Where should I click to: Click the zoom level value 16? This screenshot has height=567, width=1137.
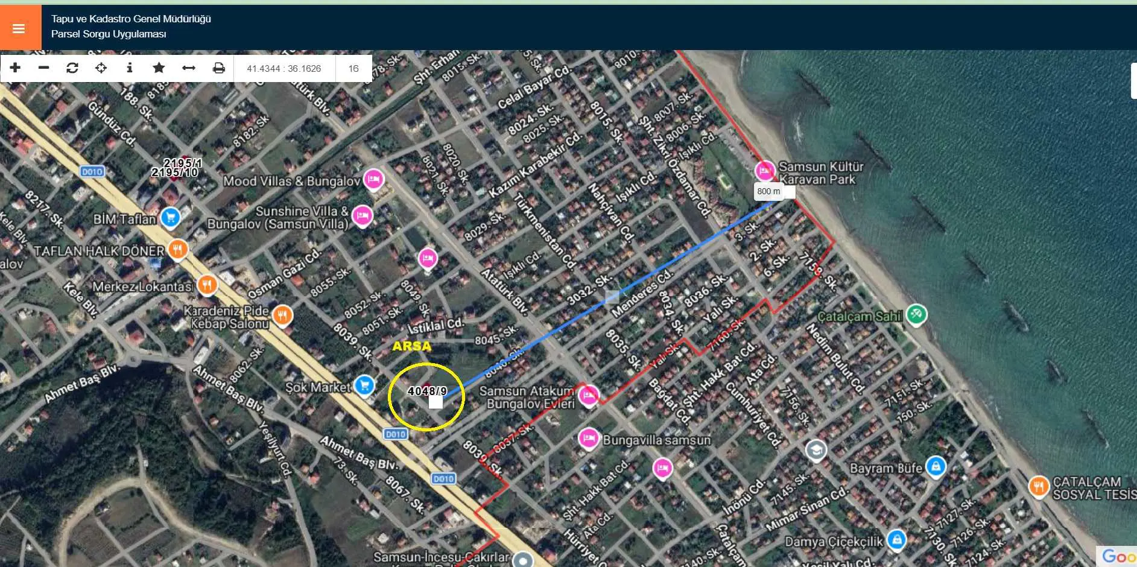coord(353,68)
